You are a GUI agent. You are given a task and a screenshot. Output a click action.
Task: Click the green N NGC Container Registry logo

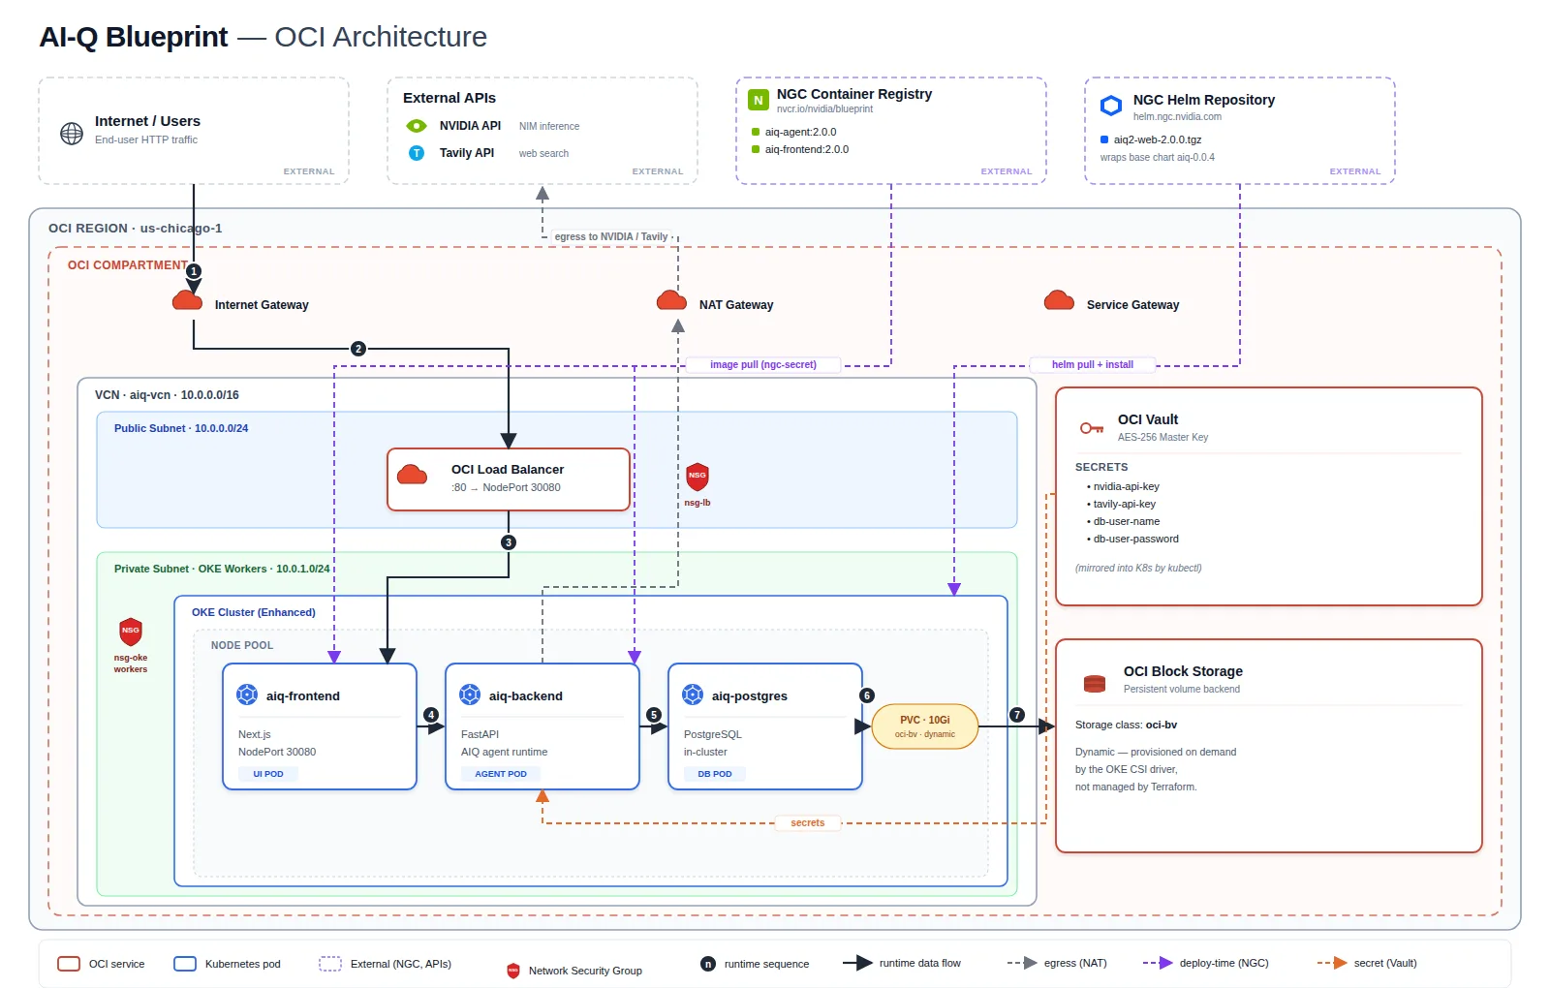tap(759, 100)
